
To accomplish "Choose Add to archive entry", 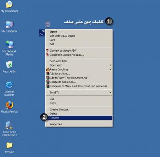I will pos(79,74).
